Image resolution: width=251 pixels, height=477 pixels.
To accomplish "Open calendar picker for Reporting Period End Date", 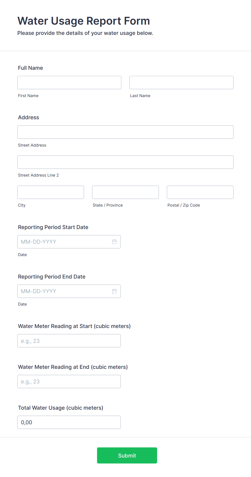I will 114,291.
